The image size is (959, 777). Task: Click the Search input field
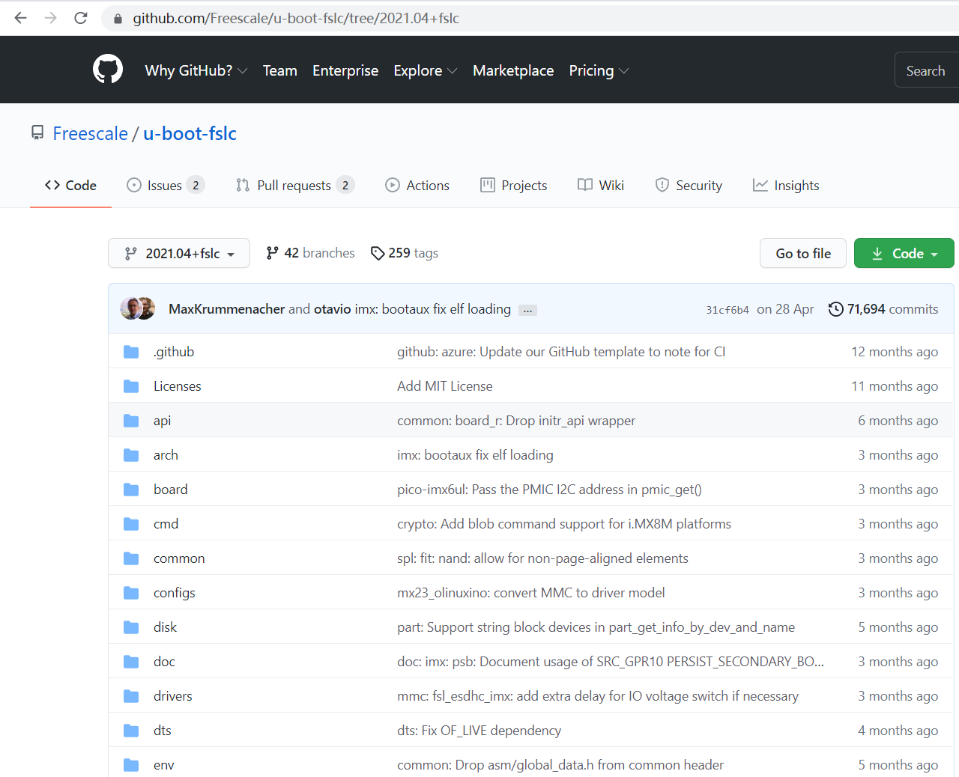click(x=926, y=70)
